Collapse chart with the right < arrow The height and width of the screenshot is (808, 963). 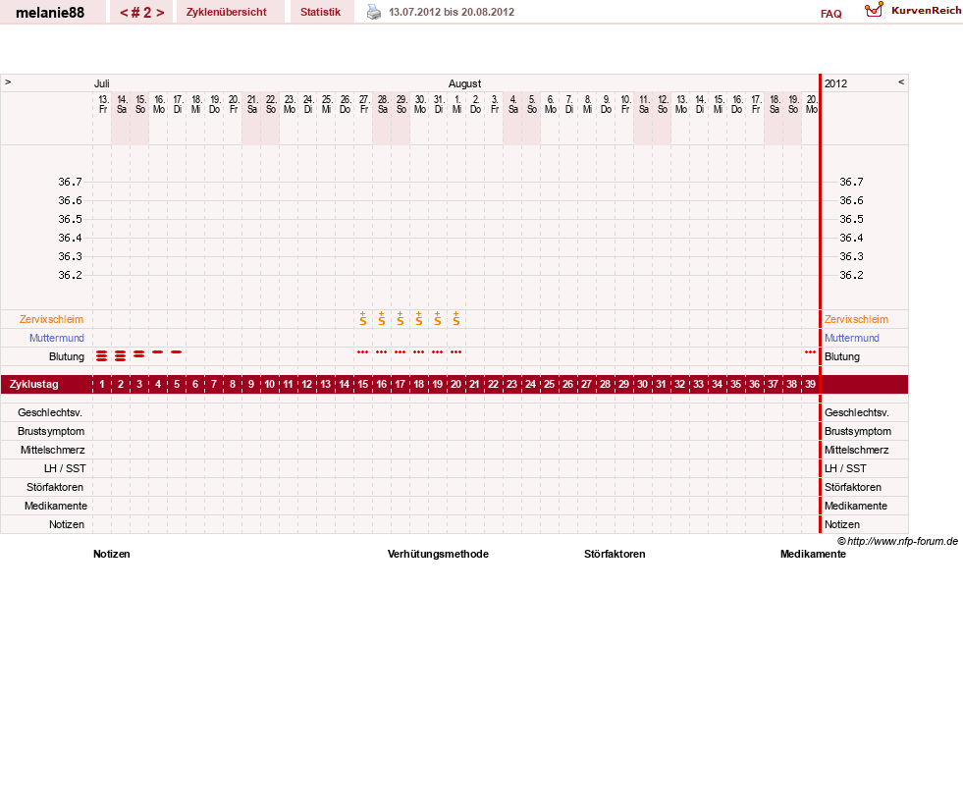point(901,81)
